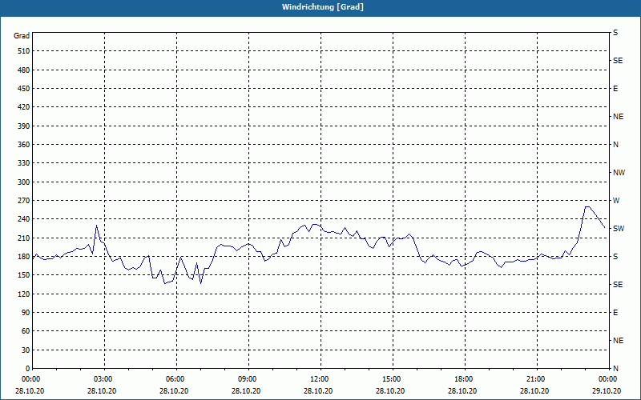
Task: Select the SE compass label on the 120 gridline
Action: (x=618, y=285)
